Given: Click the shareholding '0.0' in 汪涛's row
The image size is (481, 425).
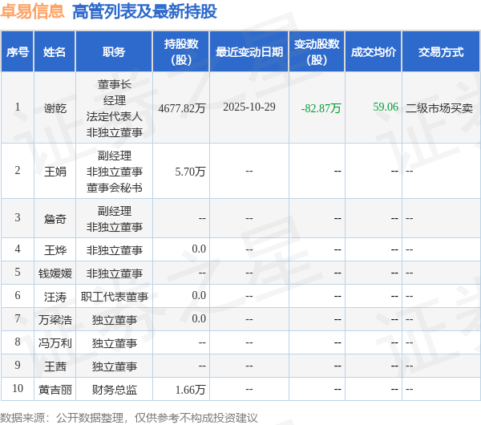Looking at the screenshot, I should (x=199, y=295).
